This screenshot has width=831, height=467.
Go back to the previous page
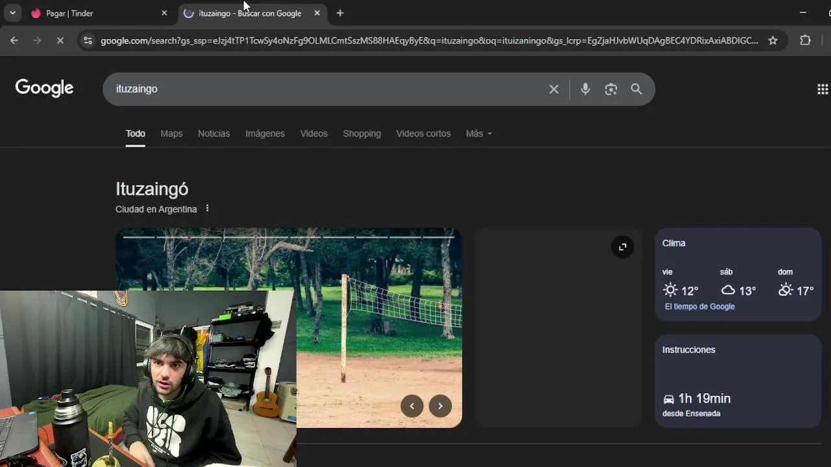(14, 40)
